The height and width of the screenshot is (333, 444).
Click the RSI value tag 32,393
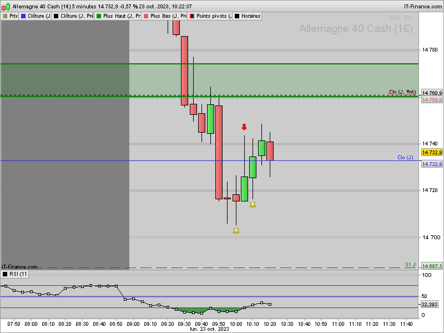pyautogui.click(x=429, y=304)
